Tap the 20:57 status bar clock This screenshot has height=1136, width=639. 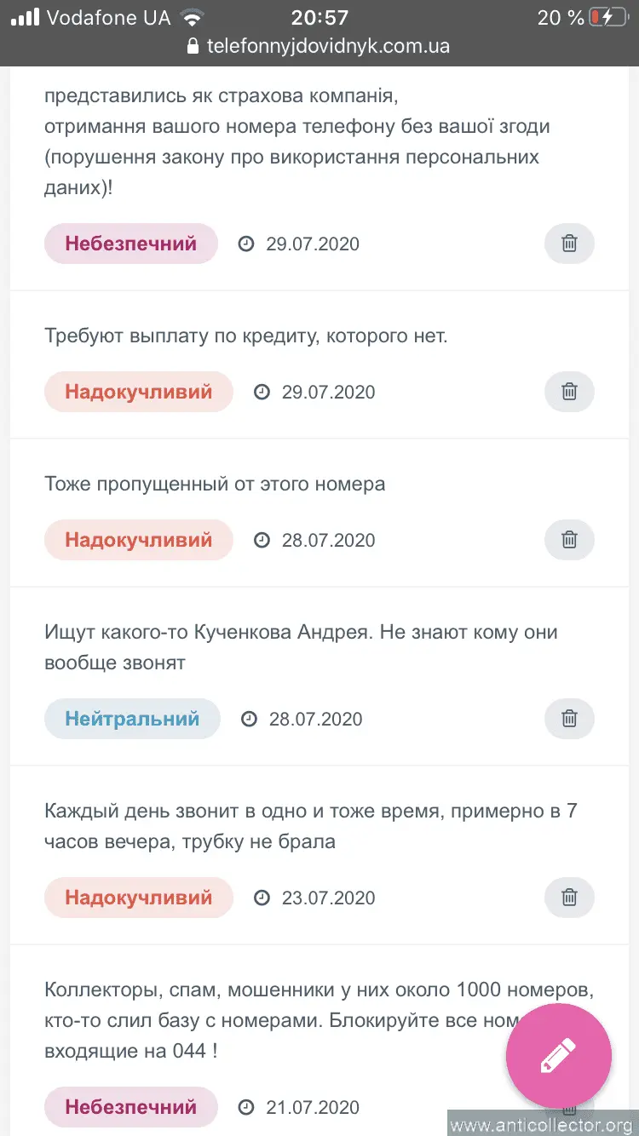319,17
